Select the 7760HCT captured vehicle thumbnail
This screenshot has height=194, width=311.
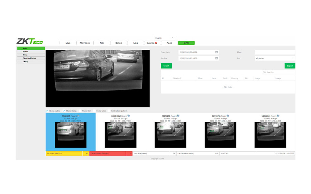click(x=71, y=135)
